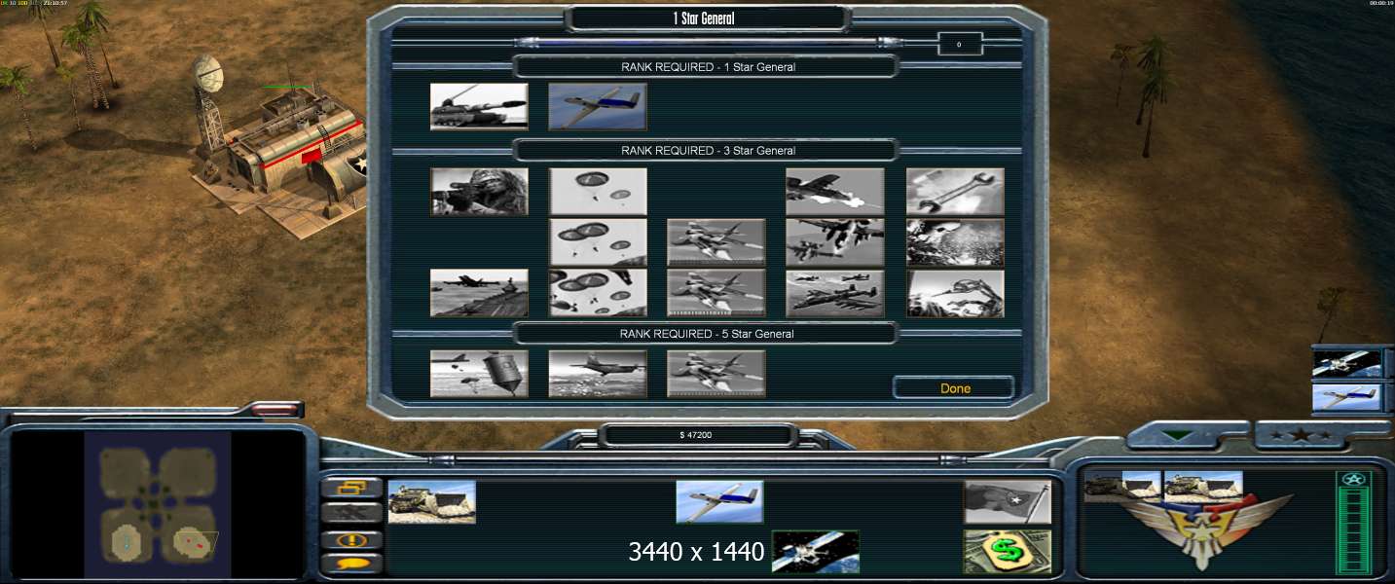Click 'RANK REQUIRED - 5 Star General' header

[708, 334]
